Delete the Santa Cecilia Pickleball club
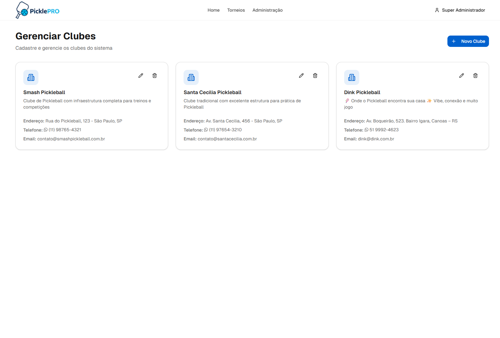 [x=315, y=76]
